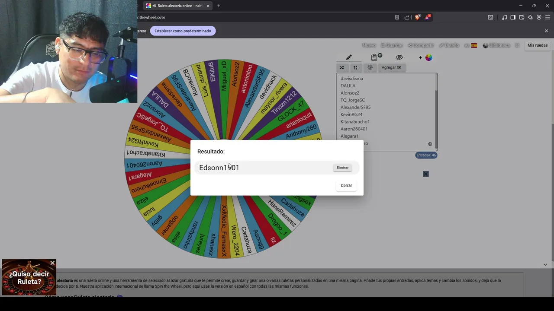Viewport: 554px width, 311px height.
Task: Click the ¿Quiso decir Ruleta? ad thumbnail
Action: coord(29,277)
